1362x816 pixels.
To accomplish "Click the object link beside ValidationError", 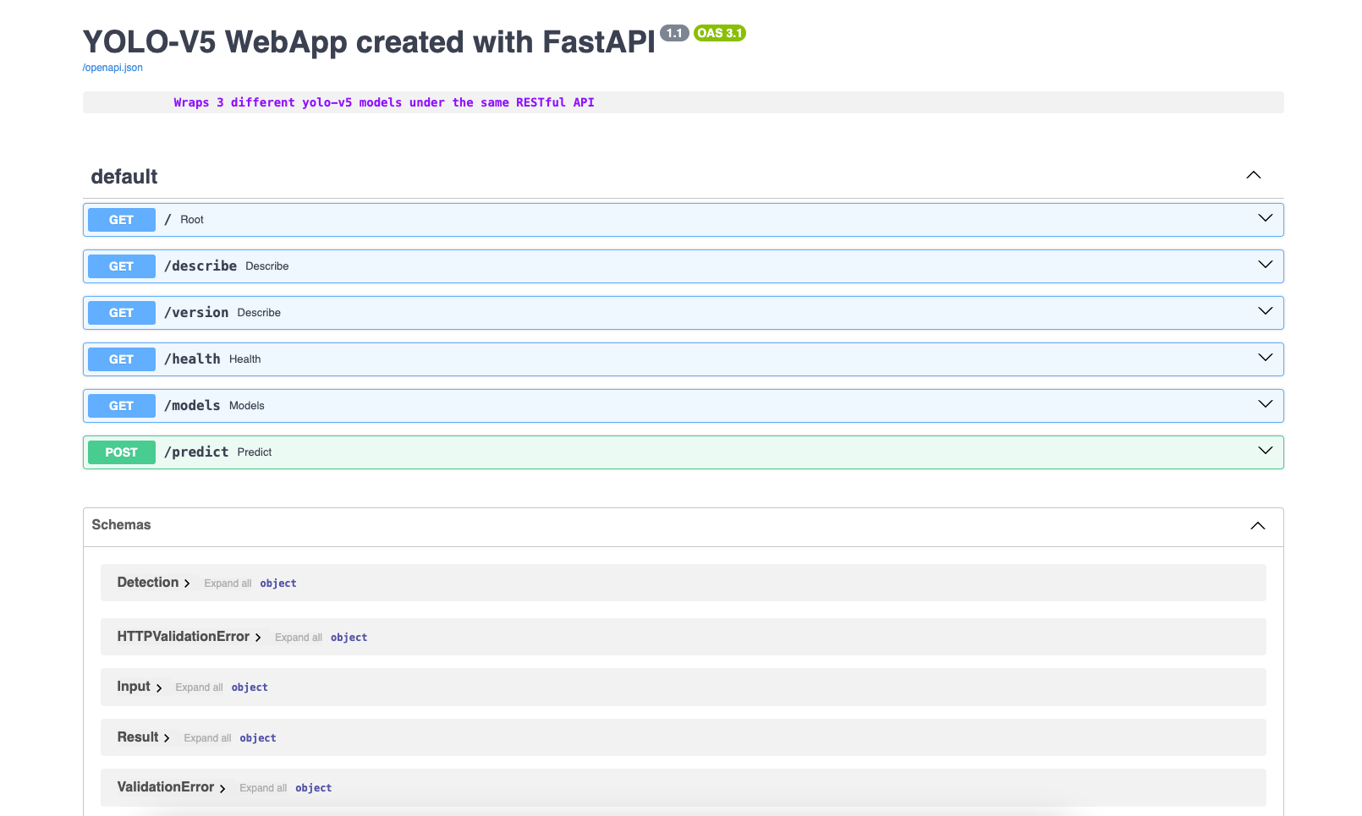I will [313, 787].
